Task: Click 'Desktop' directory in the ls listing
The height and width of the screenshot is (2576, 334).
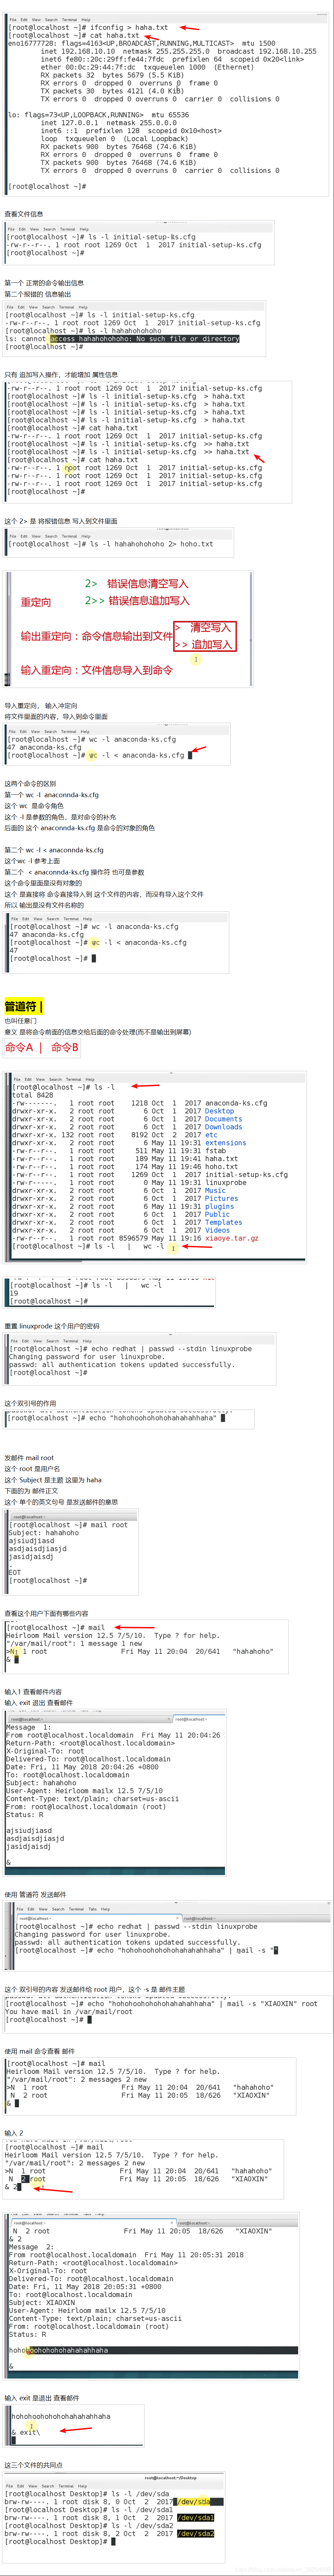Action: [220, 1111]
